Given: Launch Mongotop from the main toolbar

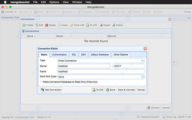Looking at the screenshot, I should point(85,12).
